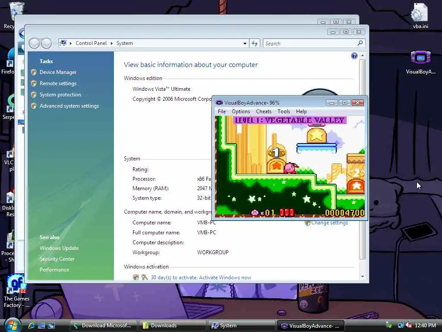442x332 pixels.
Task: Click the search magnifier icon
Action: pyautogui.click(x=360, y=43)
